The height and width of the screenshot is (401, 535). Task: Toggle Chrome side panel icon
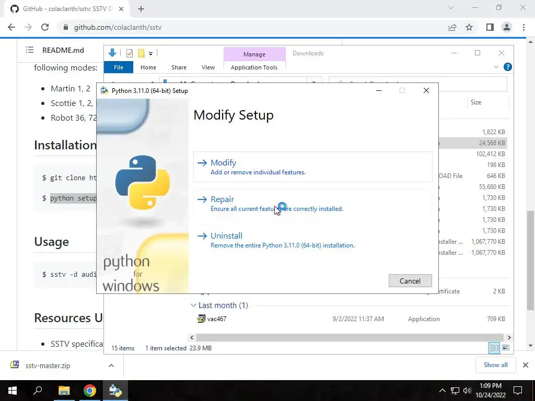click(490, 27)
